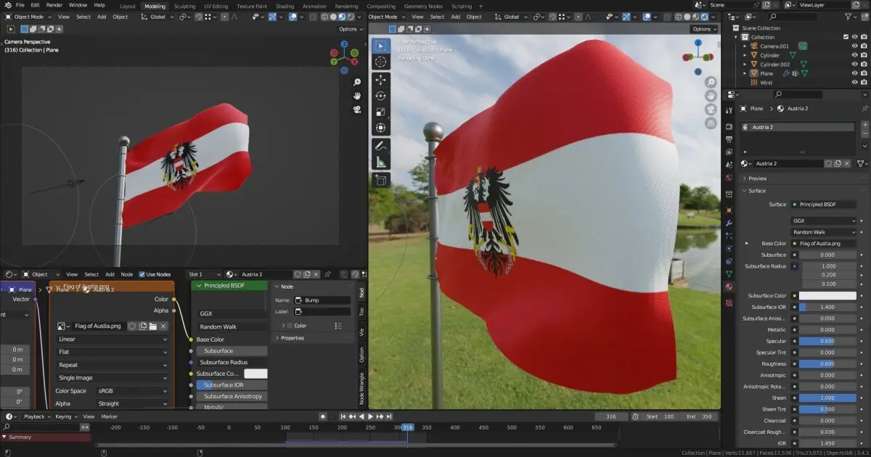Viewport: 871px width, 457px height.
Task: Switch to the Shading workspace tab
Action: (285, 6)
